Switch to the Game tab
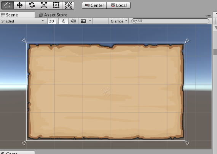Image resolution: width=217 pixels, height=154 pixels. 17,153
